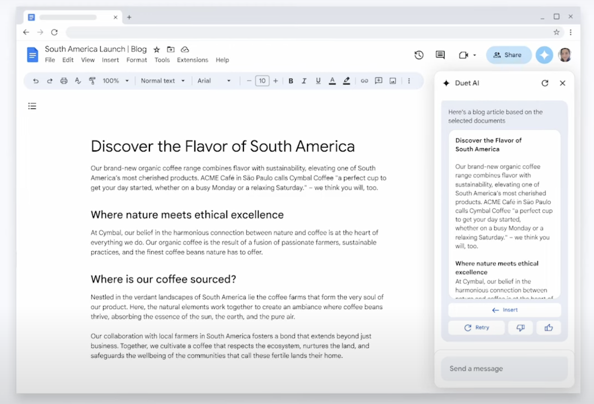The image size is (594, 404).
Task: Select the Paint format tool
Action: 92,81
